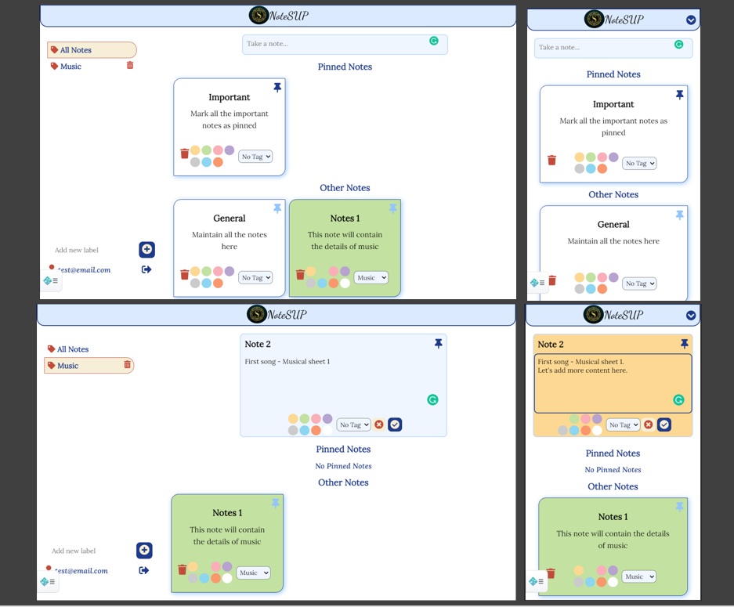Expand header chevron in mobile view above Important note
Image resolution: width=734 pixels, height=607 pixels.
pos(691,20)
